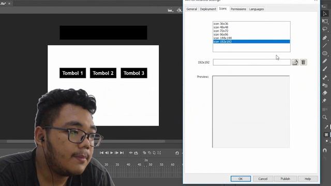Select the Pencil tool
331x186 pixels.
(325, 61)
